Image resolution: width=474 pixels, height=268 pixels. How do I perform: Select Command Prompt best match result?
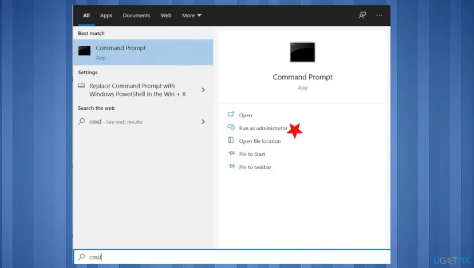tap(143, 52)
